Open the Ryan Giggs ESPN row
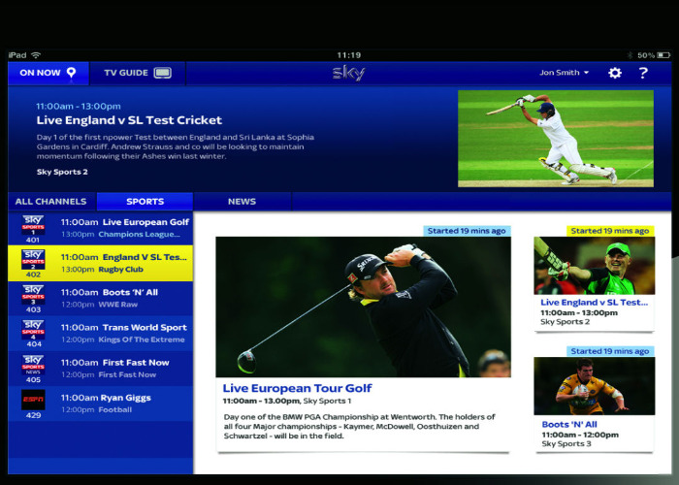This screenshot has width=679, height=485. click(101, 404)
